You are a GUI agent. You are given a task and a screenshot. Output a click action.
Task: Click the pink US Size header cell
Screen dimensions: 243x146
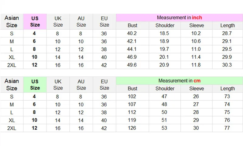(35, 21)
